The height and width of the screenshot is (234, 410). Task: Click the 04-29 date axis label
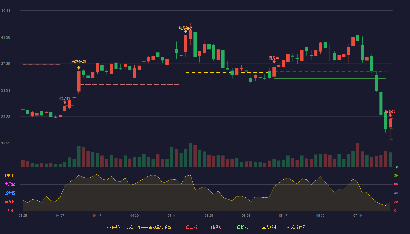(134, 216)
